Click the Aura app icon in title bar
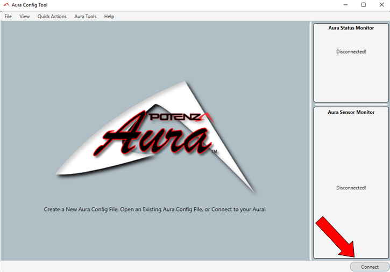390x272 pixels. click(x=6, y=5)
